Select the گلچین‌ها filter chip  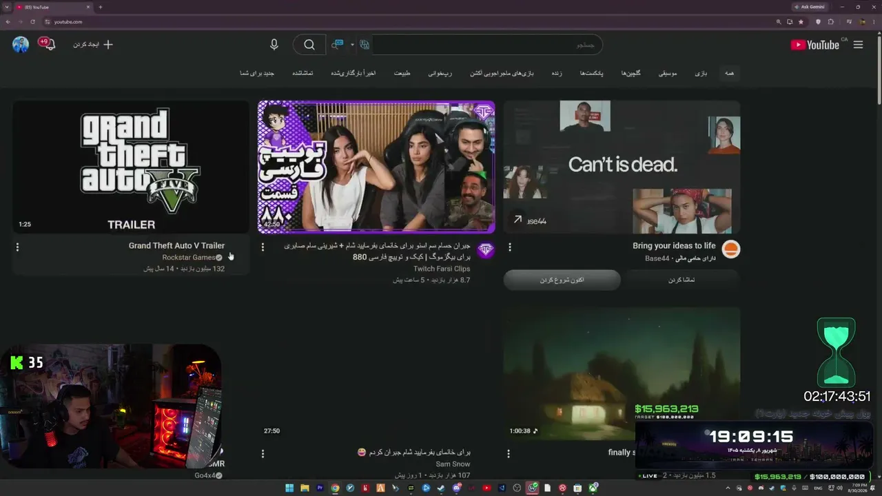630,73
